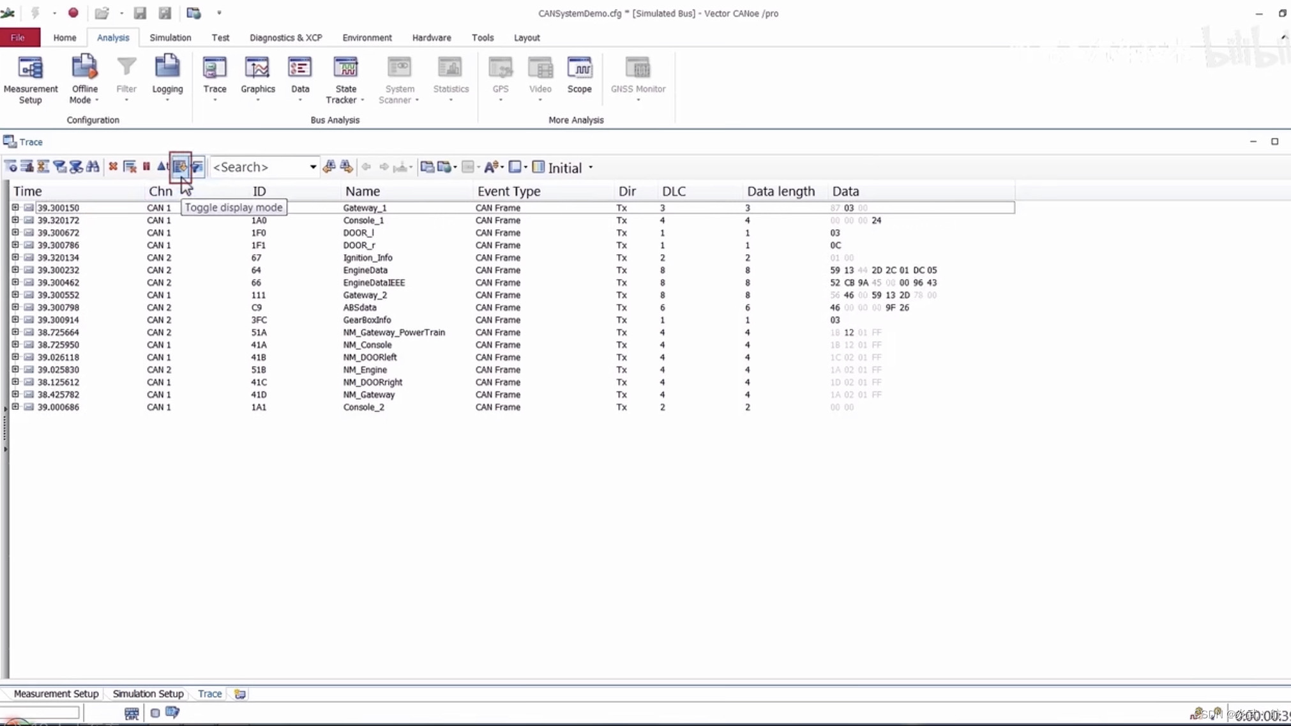The width and height of the screenshot is (1291, 726).
Task: Click the Data length column header
Action: [x=780, y=191]
